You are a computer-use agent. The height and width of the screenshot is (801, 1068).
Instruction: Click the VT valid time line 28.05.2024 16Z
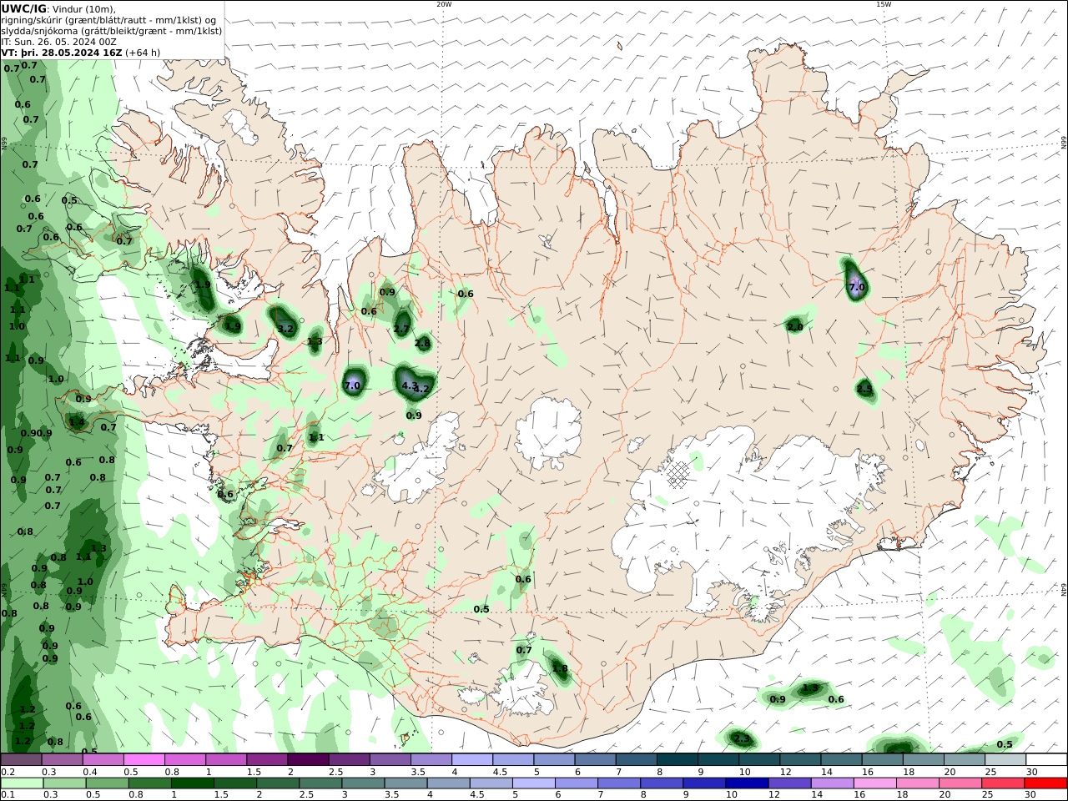coord(80,53)
